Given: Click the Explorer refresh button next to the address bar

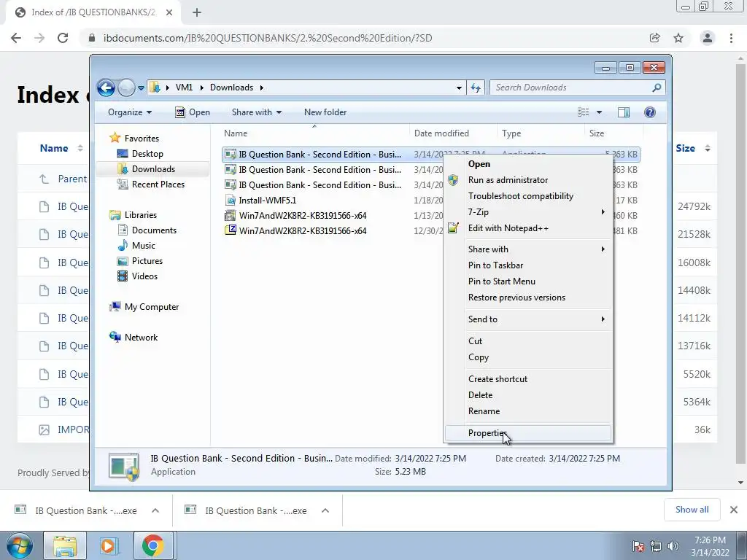Looking at the screenshot, I should 476,87.
